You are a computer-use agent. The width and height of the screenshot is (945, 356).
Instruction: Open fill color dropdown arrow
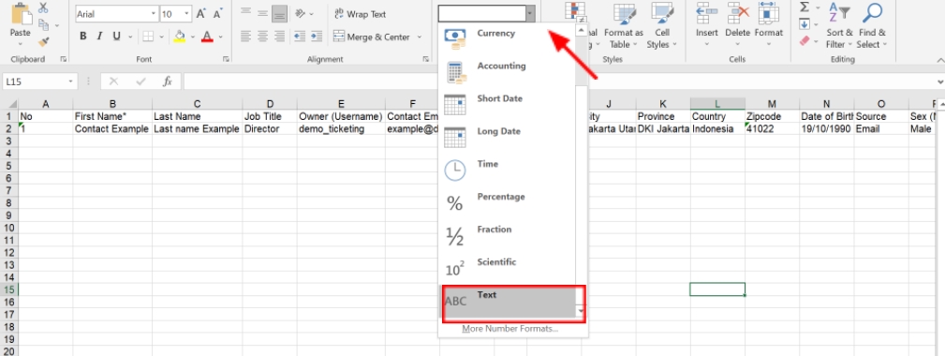pos(193,37)
